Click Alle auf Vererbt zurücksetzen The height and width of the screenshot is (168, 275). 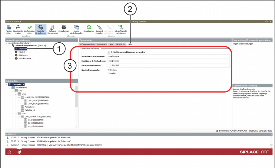[x=121, y=29]
